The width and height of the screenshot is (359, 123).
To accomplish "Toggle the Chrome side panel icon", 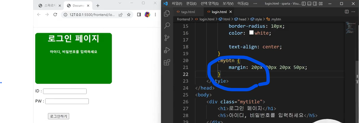I will pyautogui.click(x=139, y=15).
